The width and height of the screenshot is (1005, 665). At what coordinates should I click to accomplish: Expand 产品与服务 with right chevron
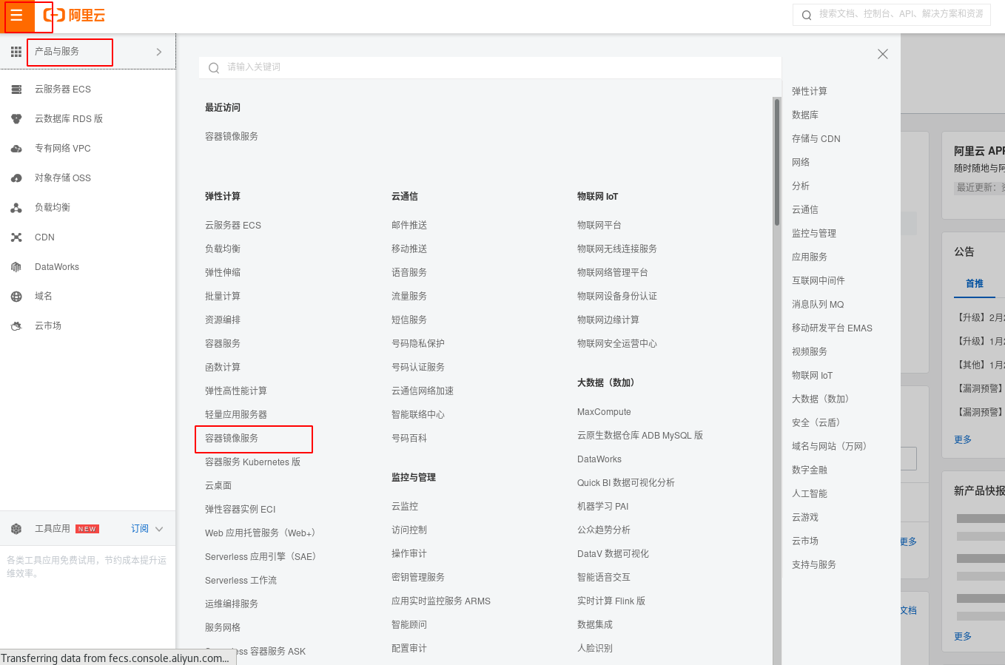159,52
